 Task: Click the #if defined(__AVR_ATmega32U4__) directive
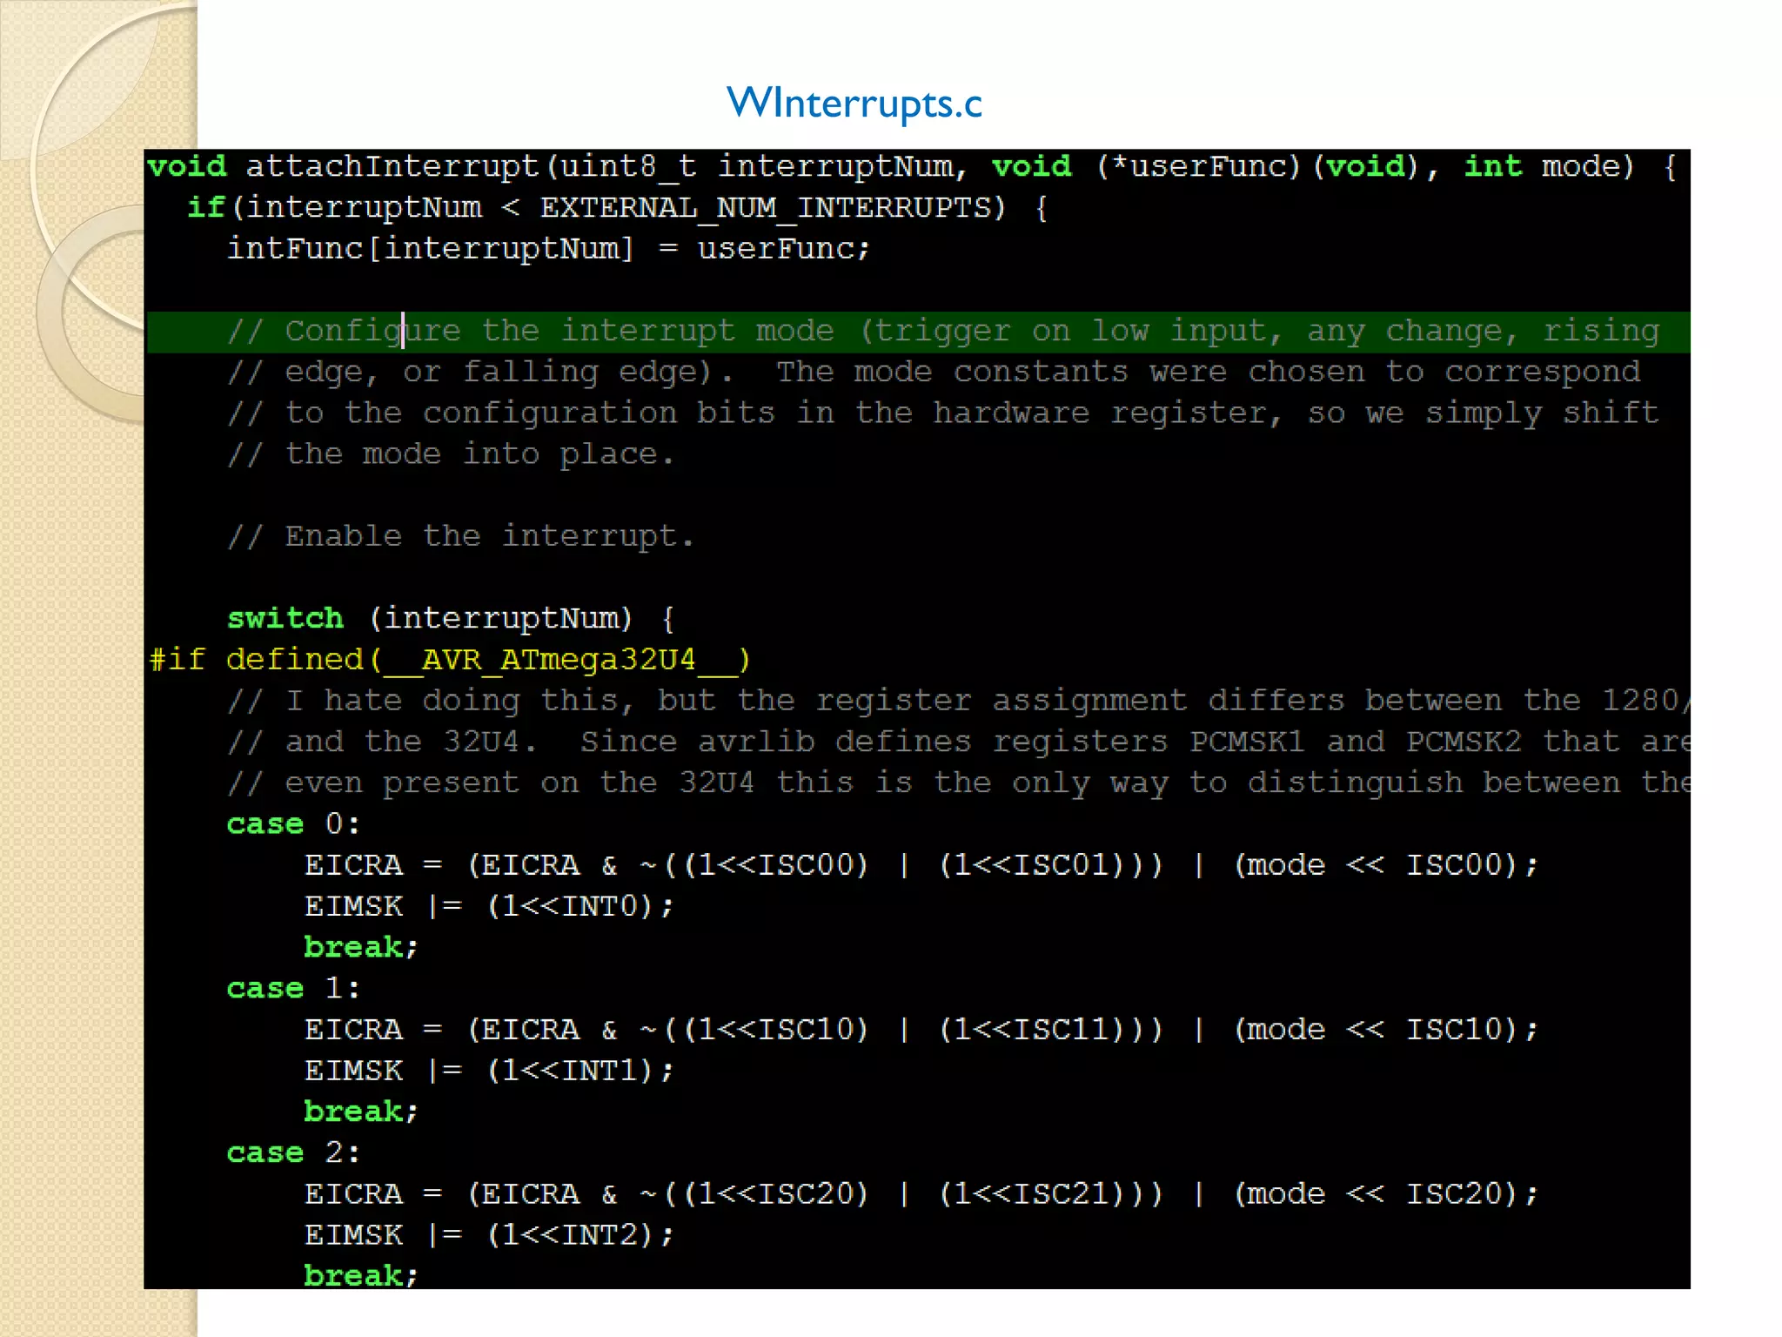[449, 660]
